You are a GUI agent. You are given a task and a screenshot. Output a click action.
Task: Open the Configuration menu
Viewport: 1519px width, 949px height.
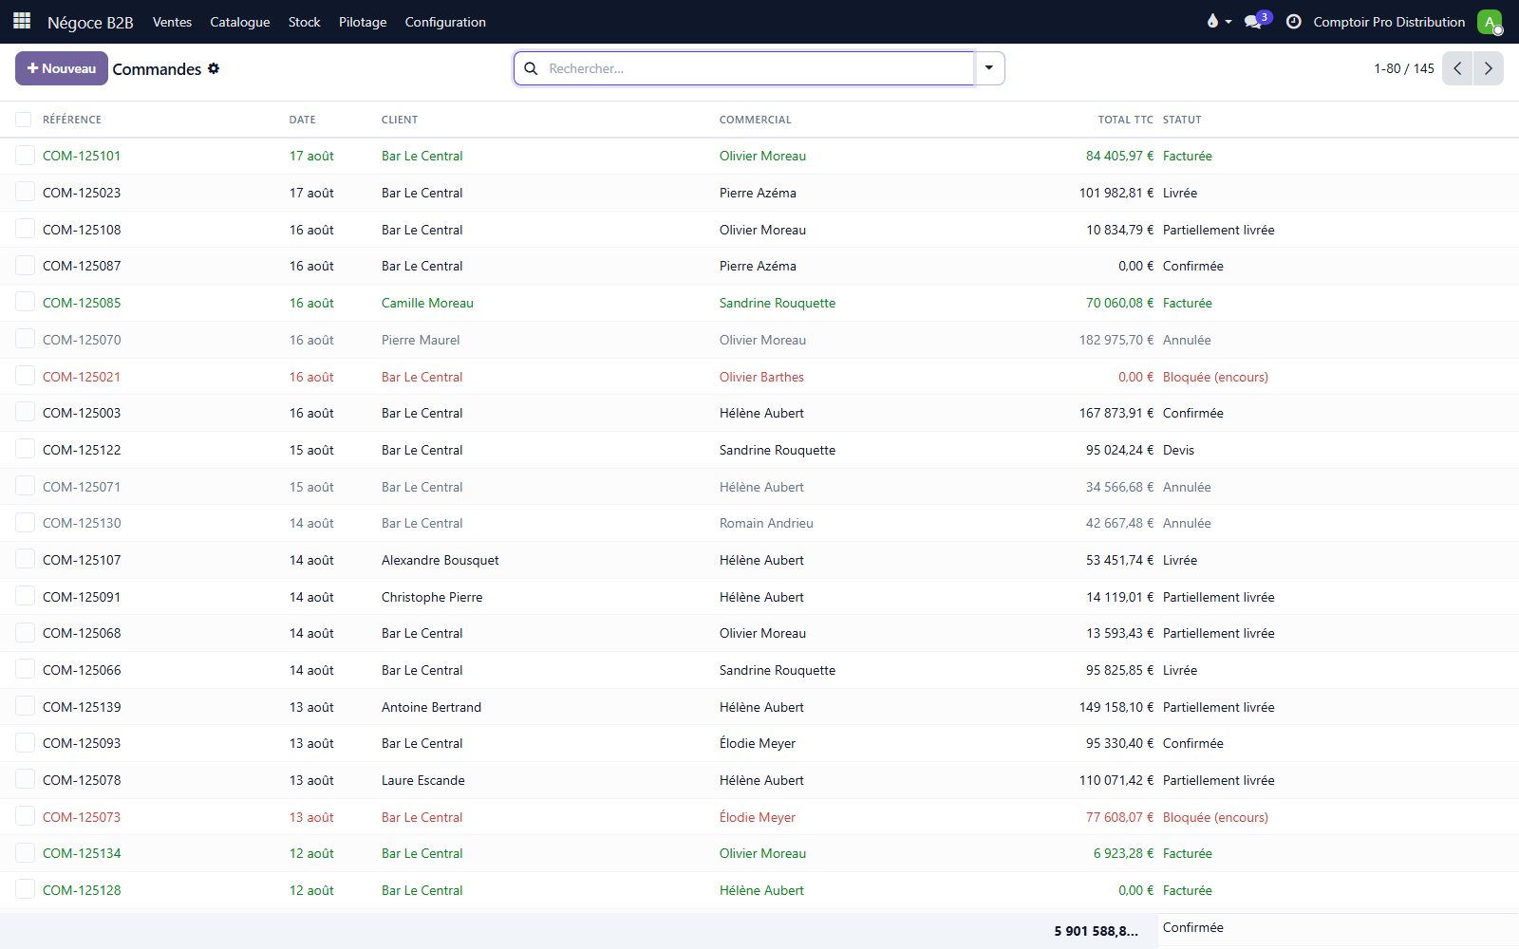pyautogui.click(x=445, y=22)
